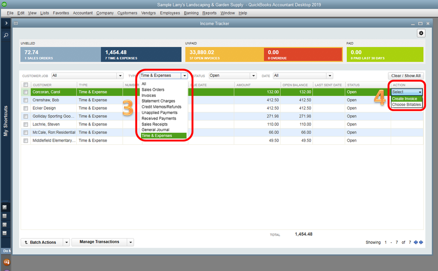Open the sidebar search magnifier
Viewport: 438px width, 271px height.
[x=6, y=35]
